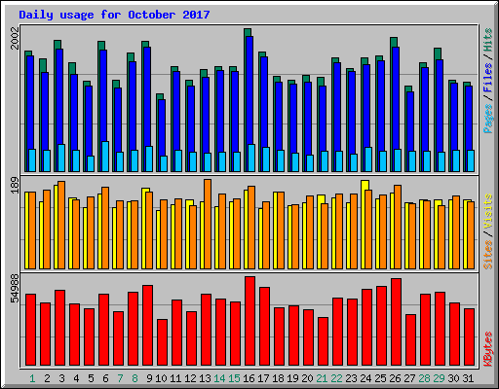Click the 'KBytes' legend label

coord(487,349)
